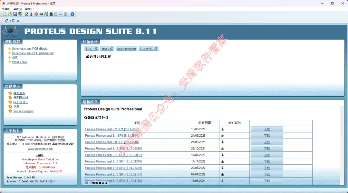348x193 pixels.
Task: Open Schematic and PCB (Advanced) tutorial
Action: pos(33,53)
